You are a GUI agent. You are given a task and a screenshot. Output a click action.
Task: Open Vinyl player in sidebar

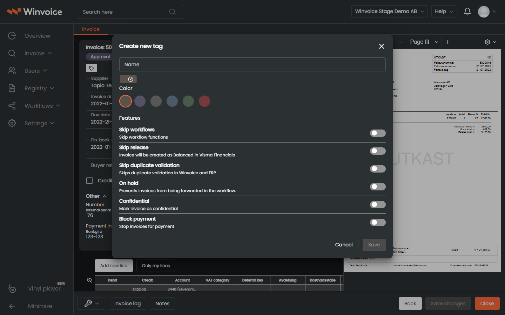44,288
